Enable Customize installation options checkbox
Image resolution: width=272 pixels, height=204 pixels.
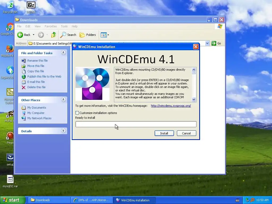[x=77, y=113]
